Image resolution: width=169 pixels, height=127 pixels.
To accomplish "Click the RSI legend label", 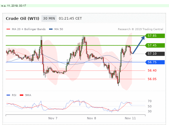I will tap(14, 95).
